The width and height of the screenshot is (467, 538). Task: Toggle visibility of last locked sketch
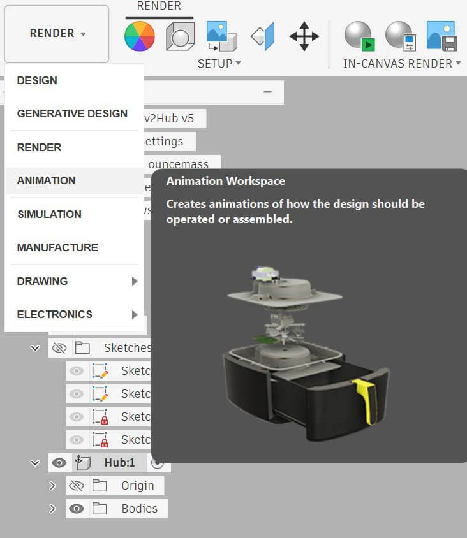(76, 440)
